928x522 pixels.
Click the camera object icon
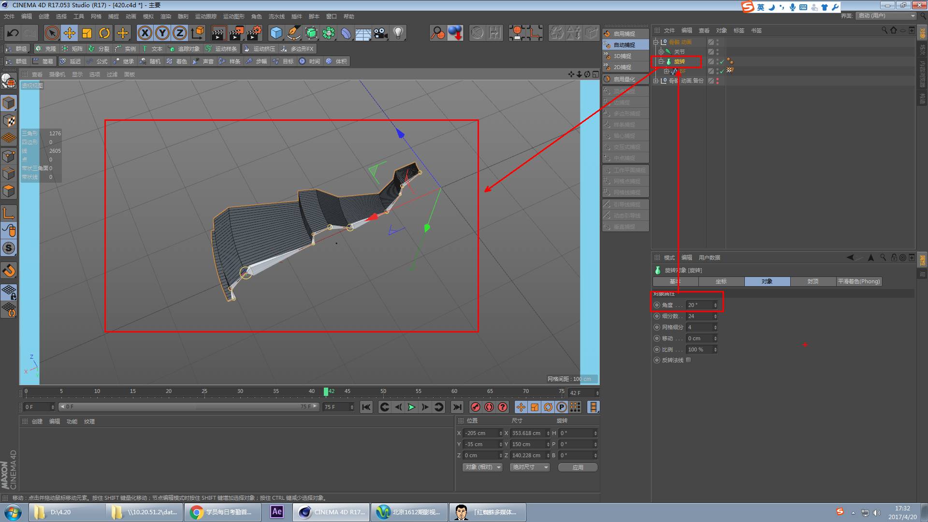381,33
